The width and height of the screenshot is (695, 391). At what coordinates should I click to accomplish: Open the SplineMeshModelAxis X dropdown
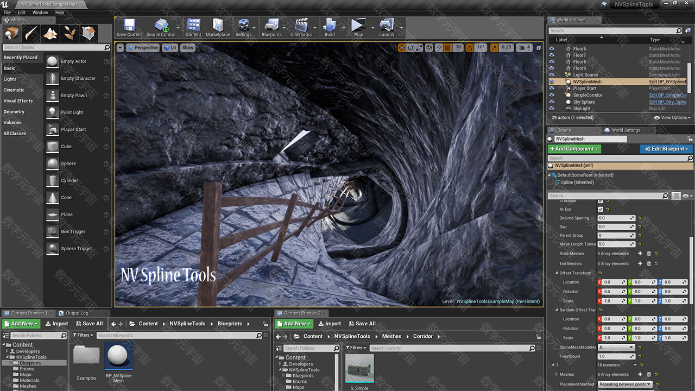[616, 347]
